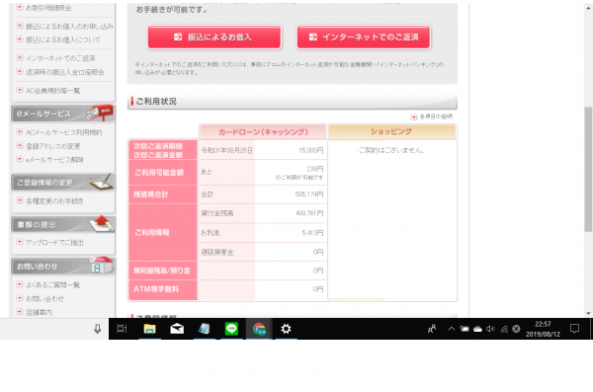Open アップロードでご提出 link
The height and width of the screenshot is (392, 593).
pos(54,243)
